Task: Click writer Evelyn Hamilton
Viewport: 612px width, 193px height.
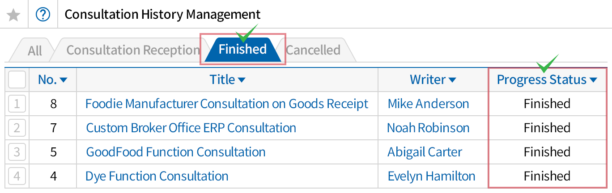Action: [x=431, y=176]
